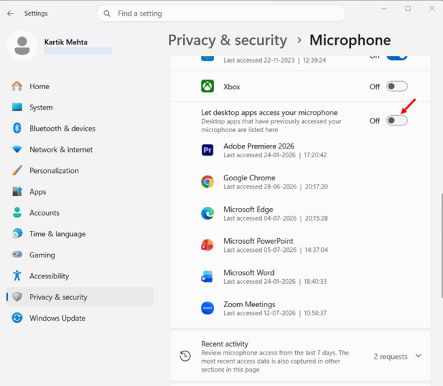
Task: Click Zoom Meetings app name text
Action: [x=249, y=304]
